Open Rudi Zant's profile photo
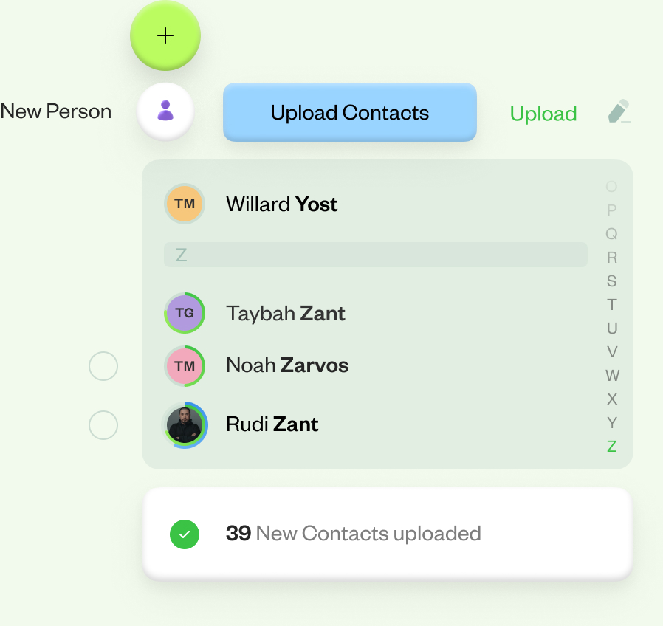This screenshot has height=626, width=663. click(x=185, y=424)
